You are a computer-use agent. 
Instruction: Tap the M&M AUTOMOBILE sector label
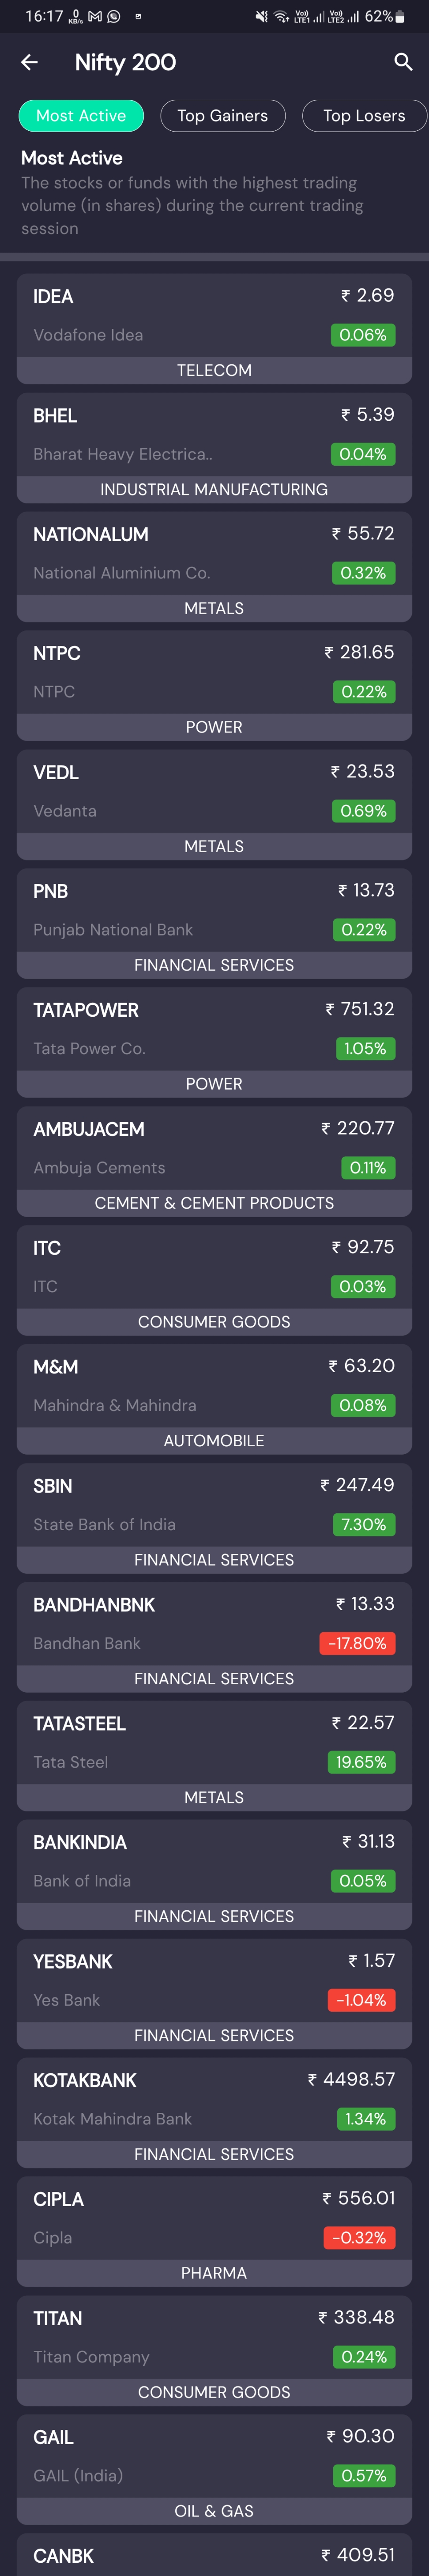[x=214, y=1440]
